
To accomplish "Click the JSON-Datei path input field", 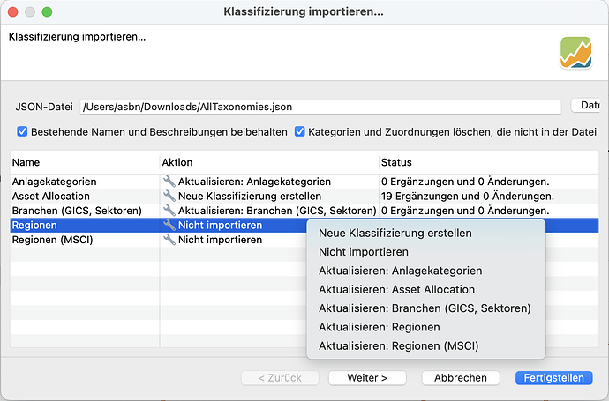I will pos(320,107).
